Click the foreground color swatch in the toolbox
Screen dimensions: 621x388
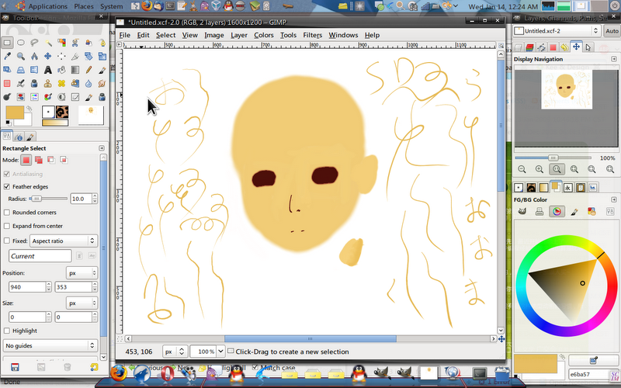click(15, 113)
